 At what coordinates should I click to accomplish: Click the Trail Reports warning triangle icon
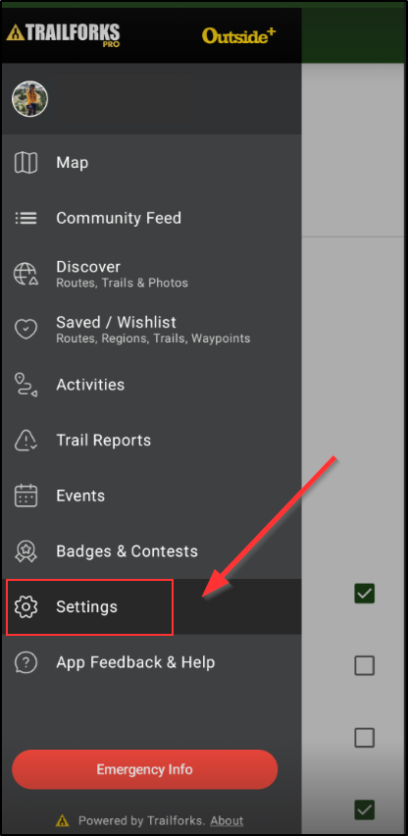[x=25, y=441]
